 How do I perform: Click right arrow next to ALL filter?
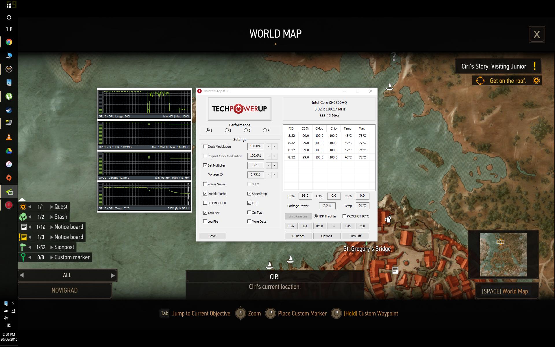pyautogui.click(x=113, y=276)
